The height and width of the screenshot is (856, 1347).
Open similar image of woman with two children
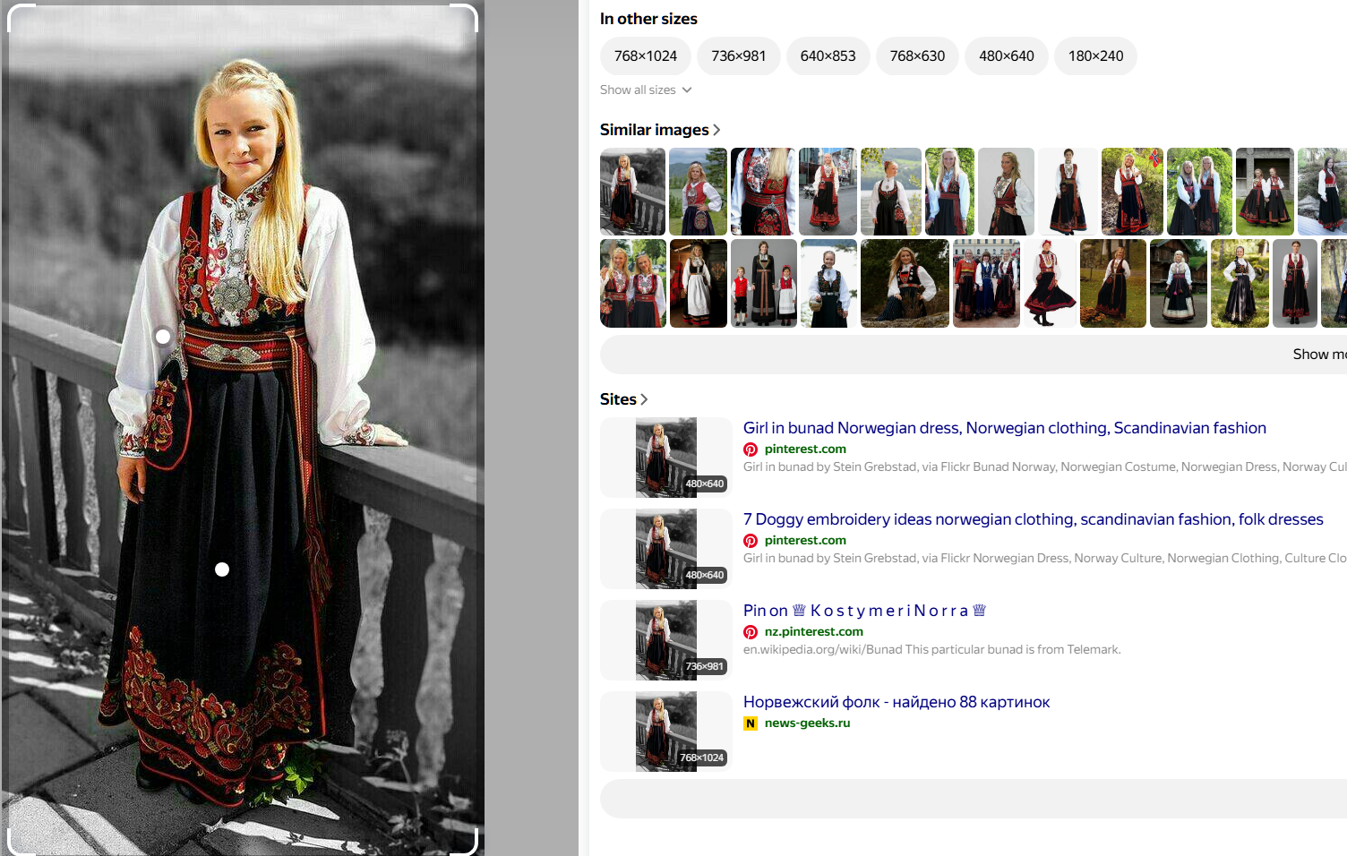point(764,283)
